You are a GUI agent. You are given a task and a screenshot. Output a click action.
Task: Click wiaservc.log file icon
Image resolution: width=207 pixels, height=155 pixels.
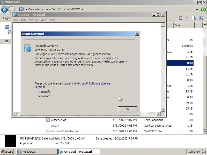[x=48, y=120]
